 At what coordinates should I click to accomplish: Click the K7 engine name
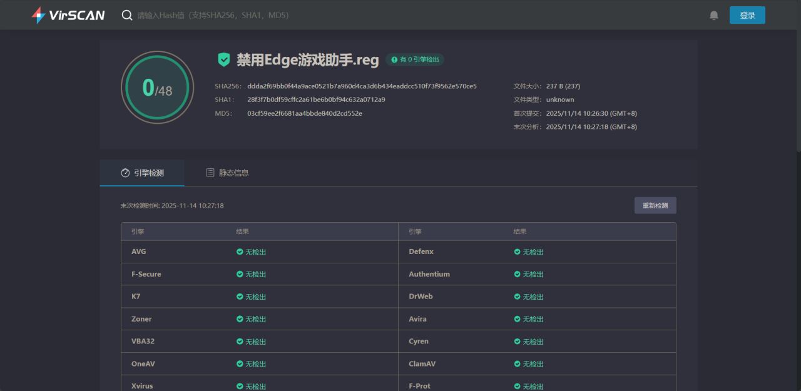[136, 297]
